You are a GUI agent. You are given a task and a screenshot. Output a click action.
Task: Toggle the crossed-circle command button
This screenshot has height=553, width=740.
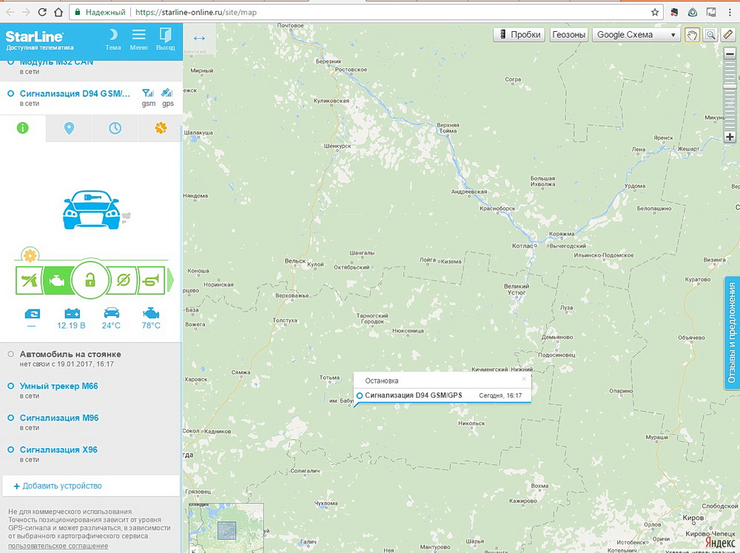[x=123, y=281]
